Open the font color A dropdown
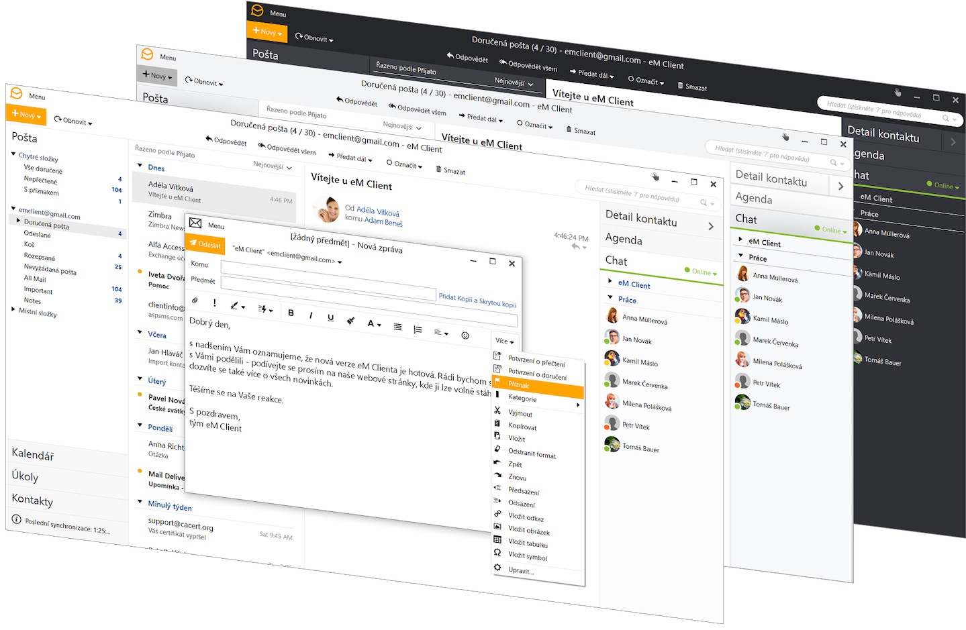Viewport: 966px width, 630px height. click(373, 324)
